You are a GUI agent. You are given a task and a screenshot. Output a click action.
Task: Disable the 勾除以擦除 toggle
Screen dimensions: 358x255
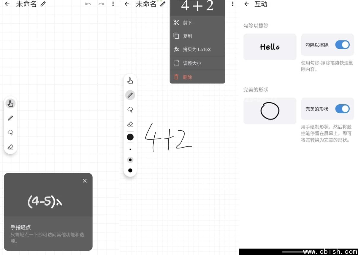pos(342,45)
